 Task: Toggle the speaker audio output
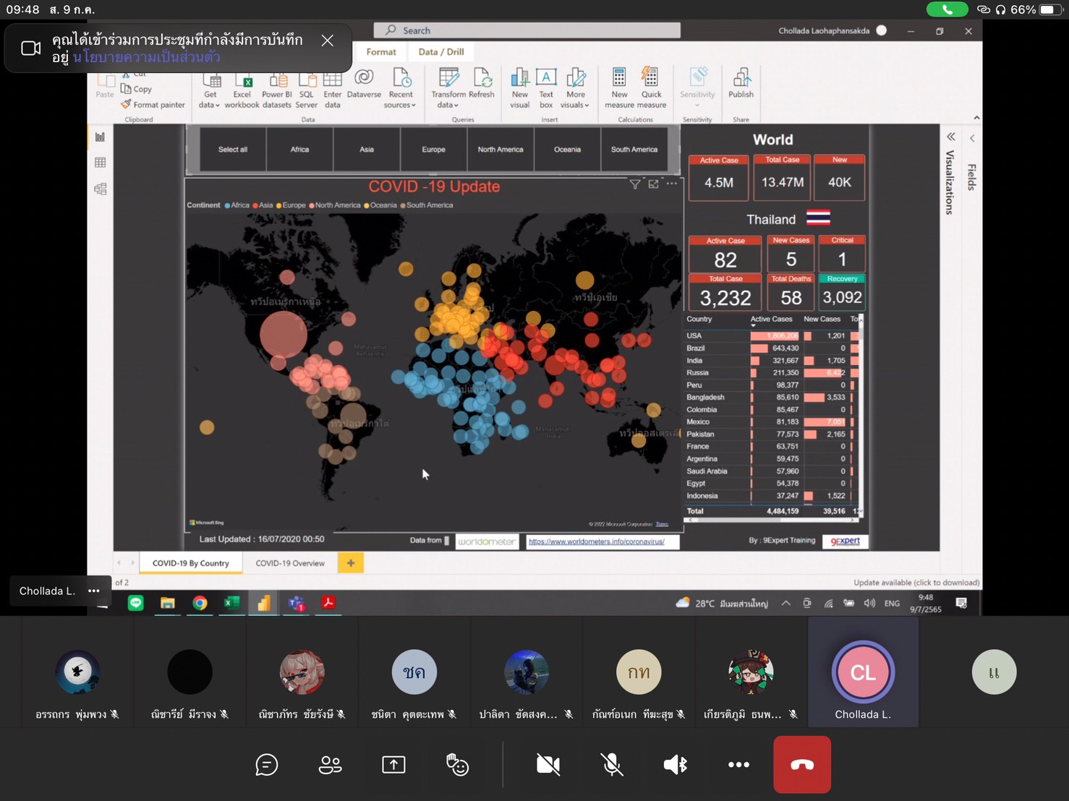point(675,764)
